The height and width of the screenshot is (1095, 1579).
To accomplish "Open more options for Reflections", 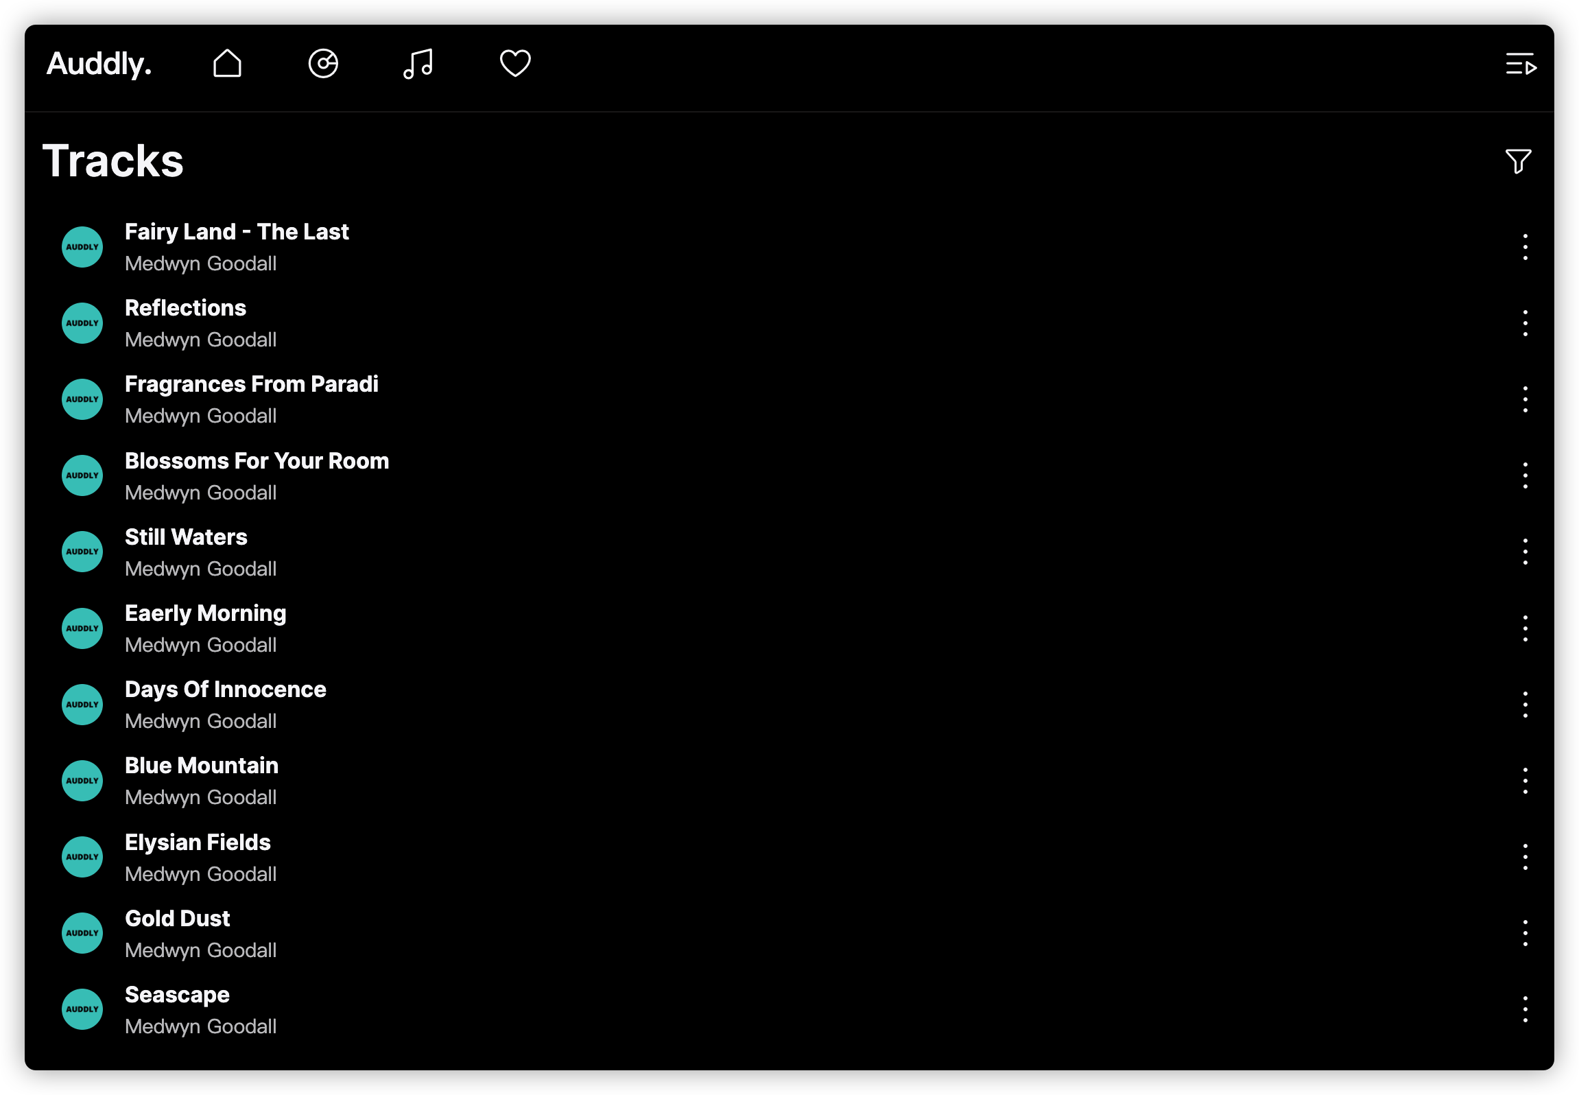I will 1525,323.
